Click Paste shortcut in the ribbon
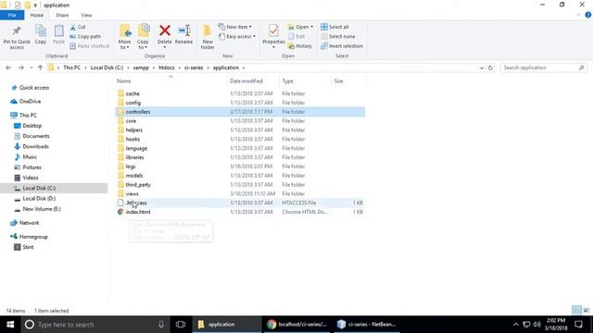The image size is (593, 333). (90, 46)
